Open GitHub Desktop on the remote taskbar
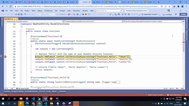 pos(27,99)
